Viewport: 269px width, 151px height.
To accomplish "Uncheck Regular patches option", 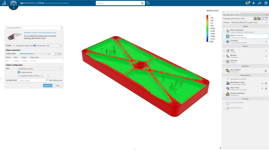I will 19,72.
